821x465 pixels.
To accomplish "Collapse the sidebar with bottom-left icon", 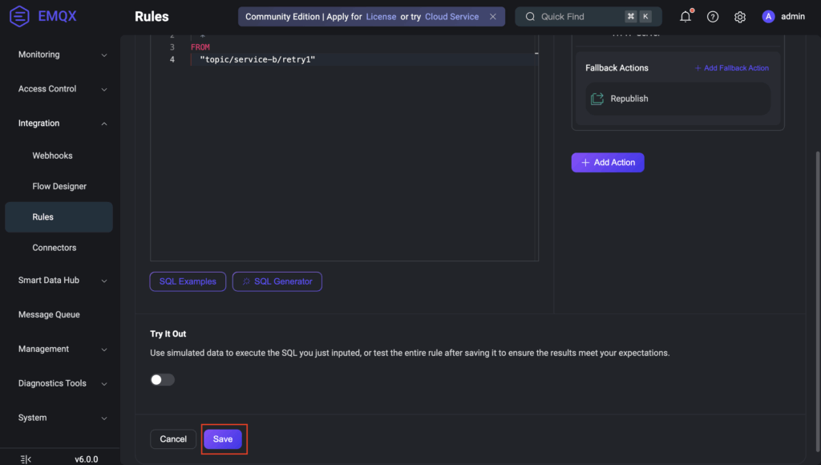I will [x=26, y=459].
